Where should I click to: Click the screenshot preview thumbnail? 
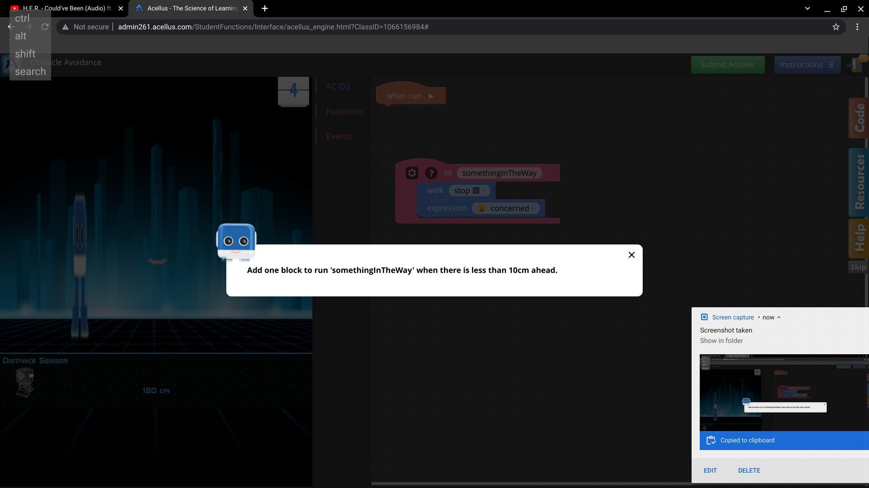click(x=783, y=392)
